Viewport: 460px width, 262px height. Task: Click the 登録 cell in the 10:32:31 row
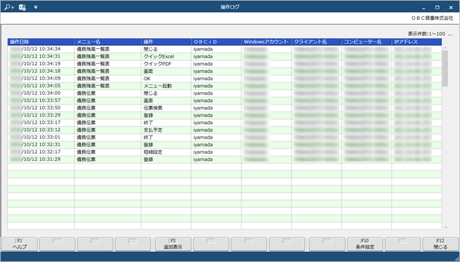point(166,144)
